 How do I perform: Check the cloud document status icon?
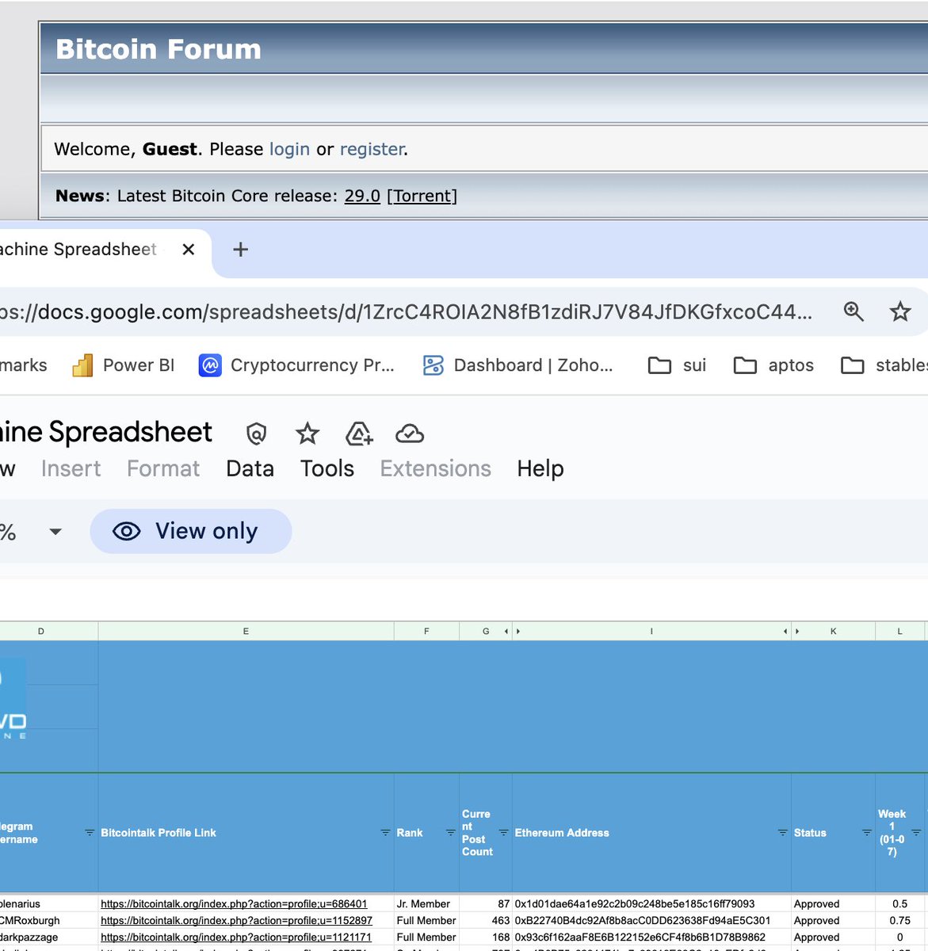pyautogui.click(x=410, y=434)
